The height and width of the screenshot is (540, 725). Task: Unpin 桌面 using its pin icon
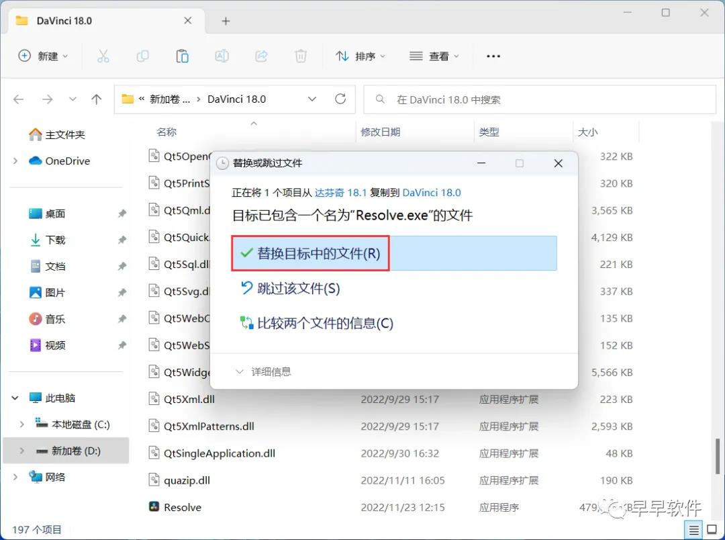point(122,214)
